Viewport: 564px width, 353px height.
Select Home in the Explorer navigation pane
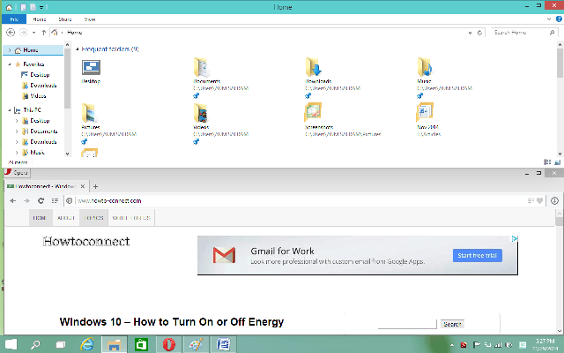coord(33,50)
